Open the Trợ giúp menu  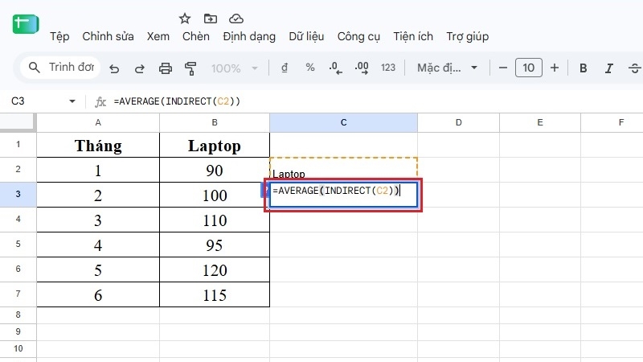(x=467, y=36)
